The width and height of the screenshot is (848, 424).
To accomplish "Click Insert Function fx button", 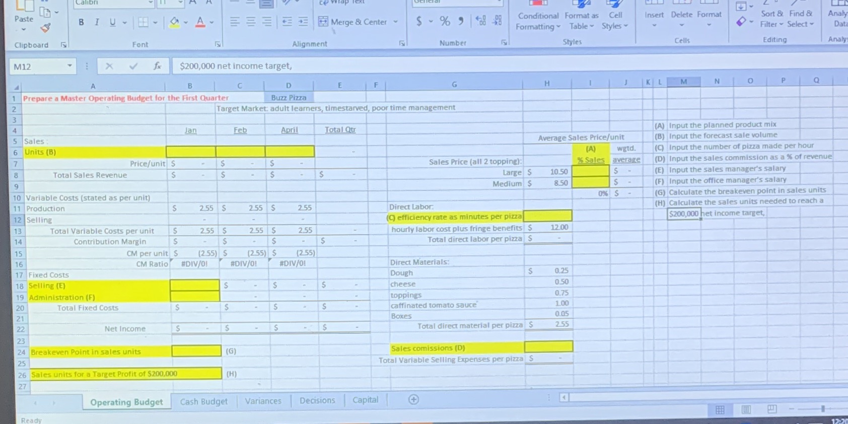I will pos(157,66).
